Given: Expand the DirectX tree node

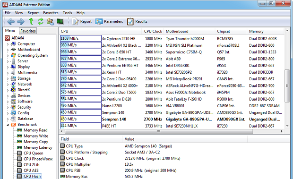Looking at the screenshot, I should (8, 90).
